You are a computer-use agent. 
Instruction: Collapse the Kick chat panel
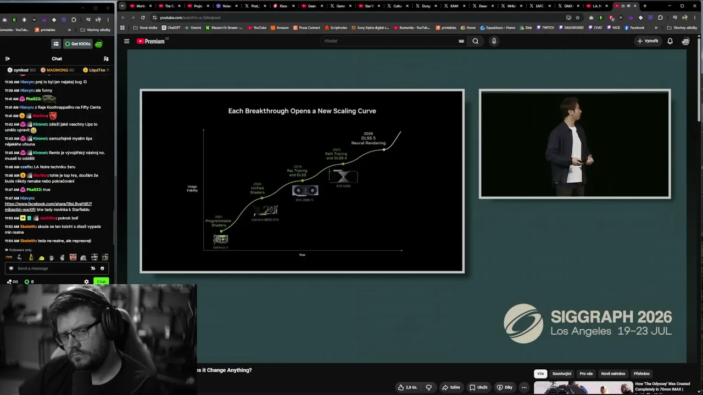click(x=8, y=59)
